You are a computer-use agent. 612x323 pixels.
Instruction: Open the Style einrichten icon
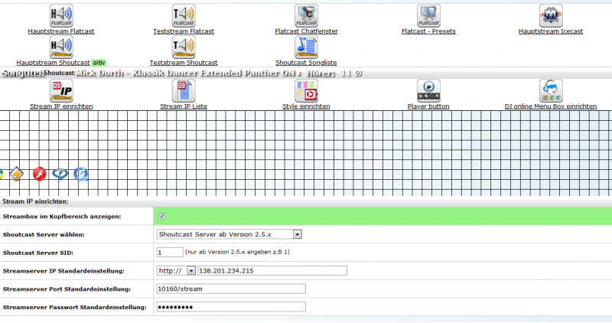(306, 90)
